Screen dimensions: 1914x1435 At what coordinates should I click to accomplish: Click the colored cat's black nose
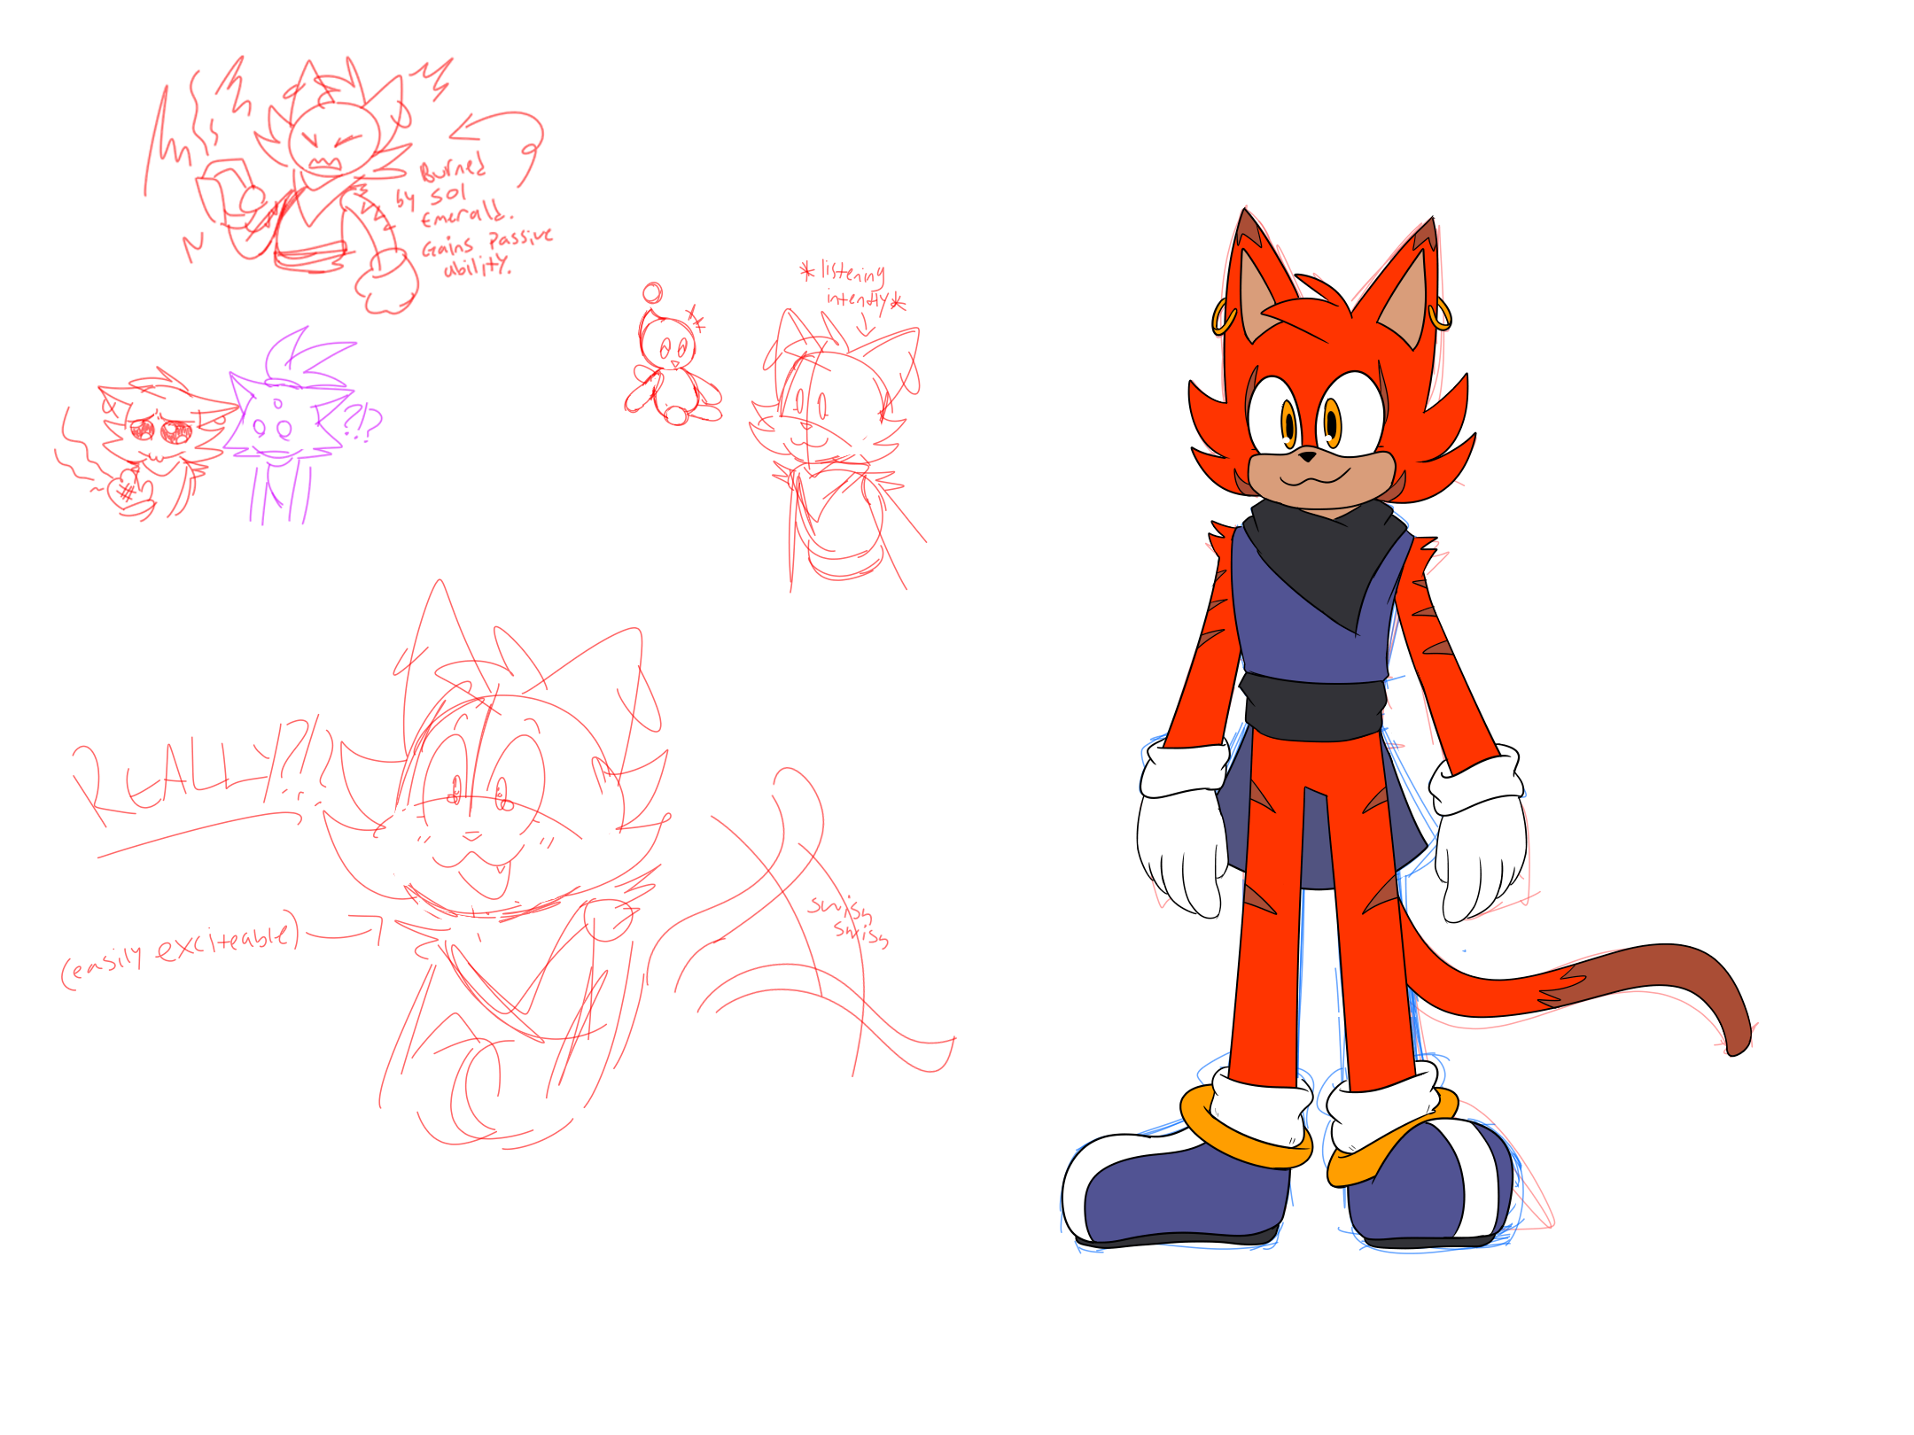(x=1308, y=457)
